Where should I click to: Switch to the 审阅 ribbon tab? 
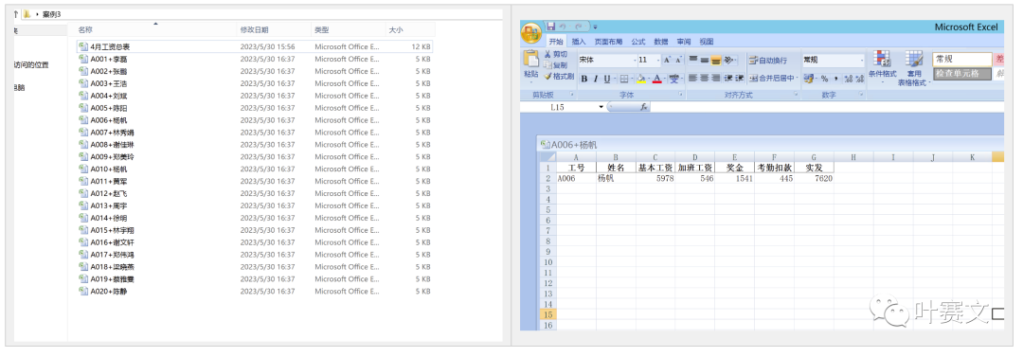point(684,41)
